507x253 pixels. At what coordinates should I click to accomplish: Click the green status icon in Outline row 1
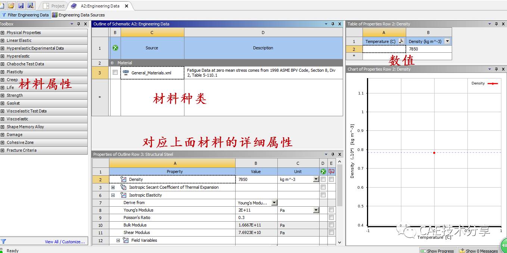115,48
